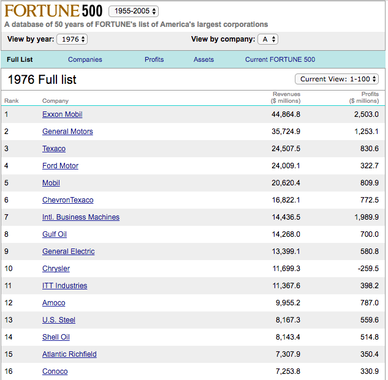The width and height of the screenshot is (388, 380).
Task: Open the View by year 1976 dropdown
Action: click(x=72, y=39)
